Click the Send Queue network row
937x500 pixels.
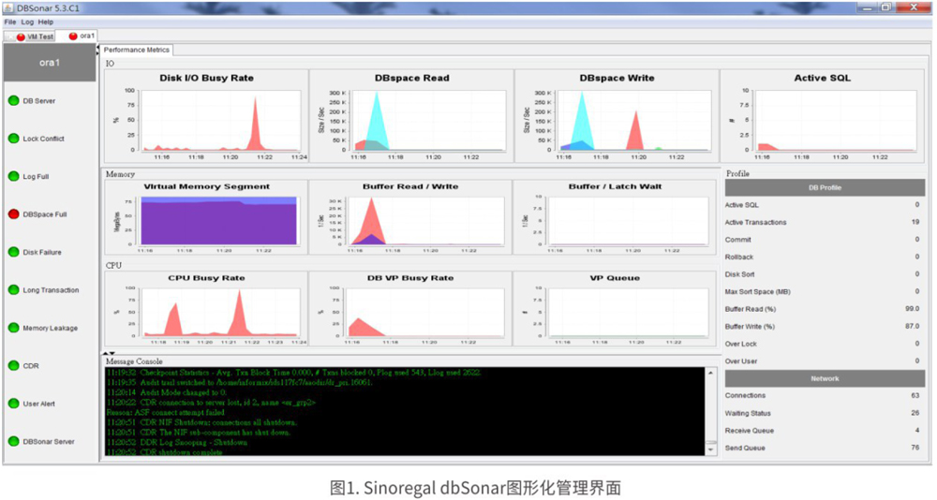(x=825, y=448)
